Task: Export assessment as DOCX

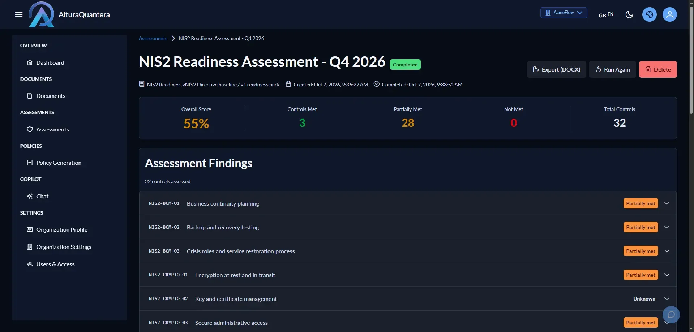Action: pos(557,69)
